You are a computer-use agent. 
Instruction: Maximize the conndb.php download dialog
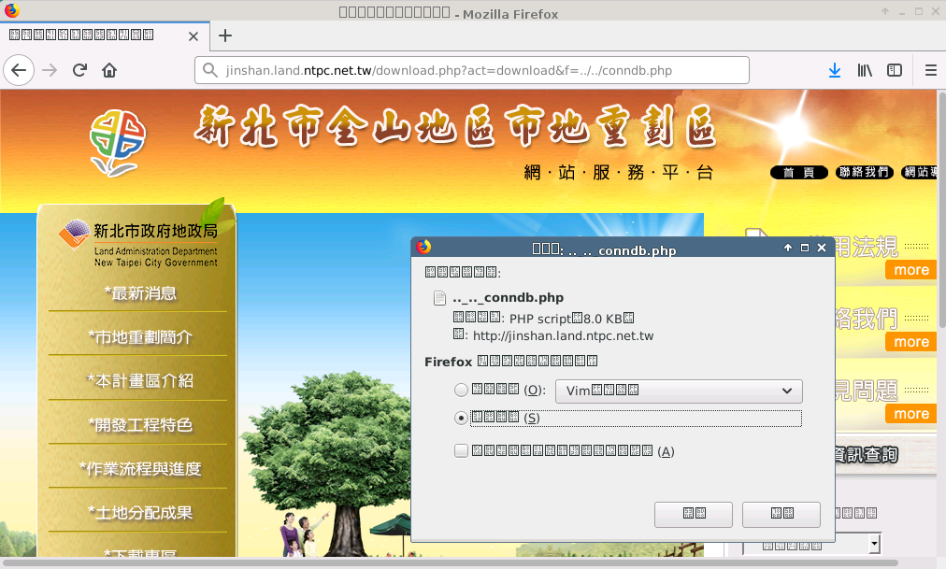click(804, 248)
